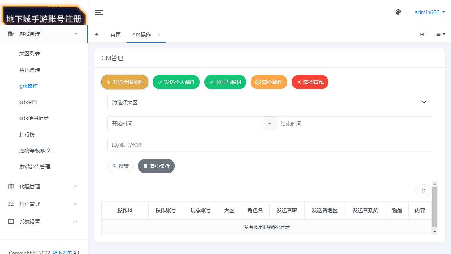The image size is (451, 254).
Task: Click the 系统设置 panel icon
Action: pos(11,221)
